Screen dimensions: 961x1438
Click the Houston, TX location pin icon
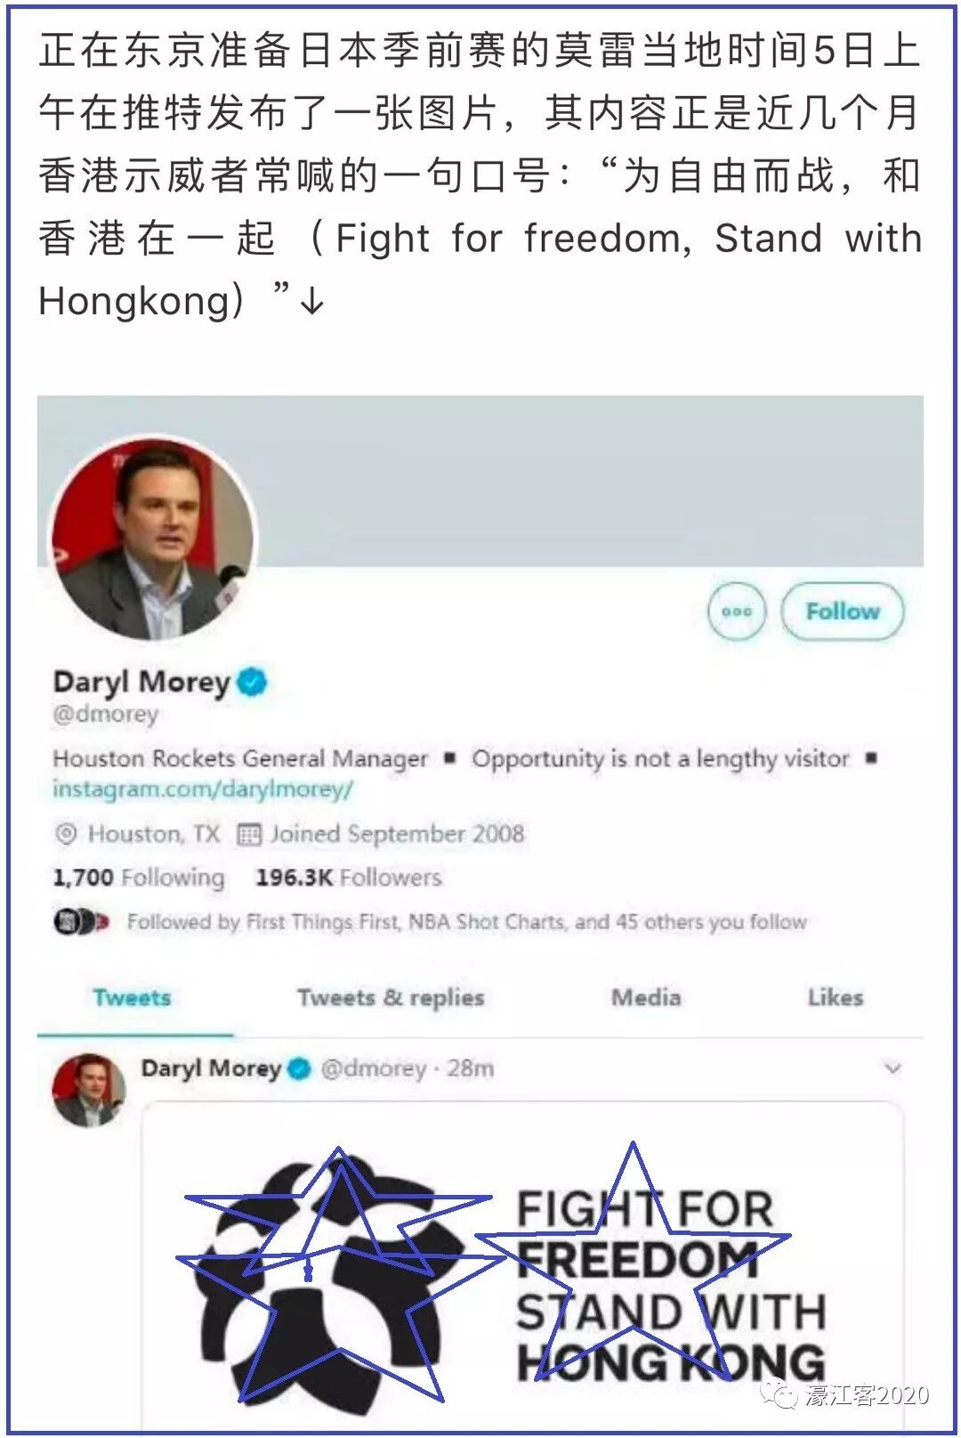(66, 834)
